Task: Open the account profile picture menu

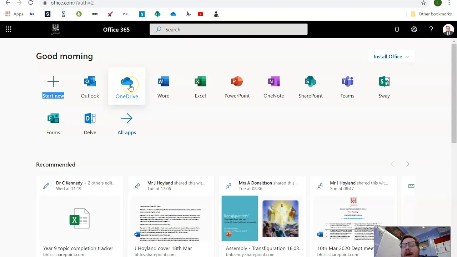Action: (x=448, y=30)
